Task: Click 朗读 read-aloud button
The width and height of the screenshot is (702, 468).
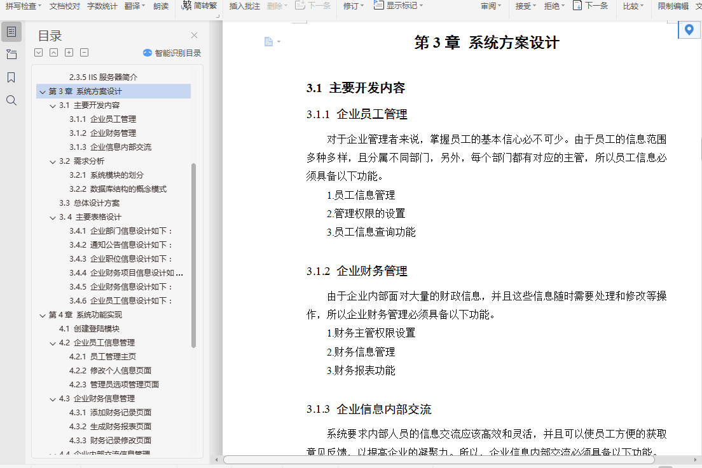Action: (x=161, y=6)
